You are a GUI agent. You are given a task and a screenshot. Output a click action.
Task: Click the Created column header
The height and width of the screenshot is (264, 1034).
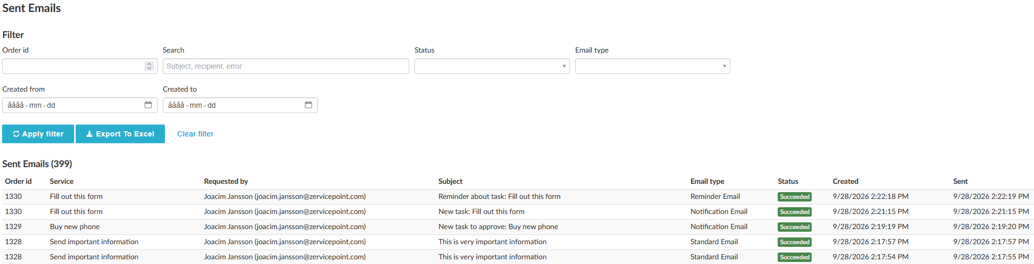coord(846,181)
